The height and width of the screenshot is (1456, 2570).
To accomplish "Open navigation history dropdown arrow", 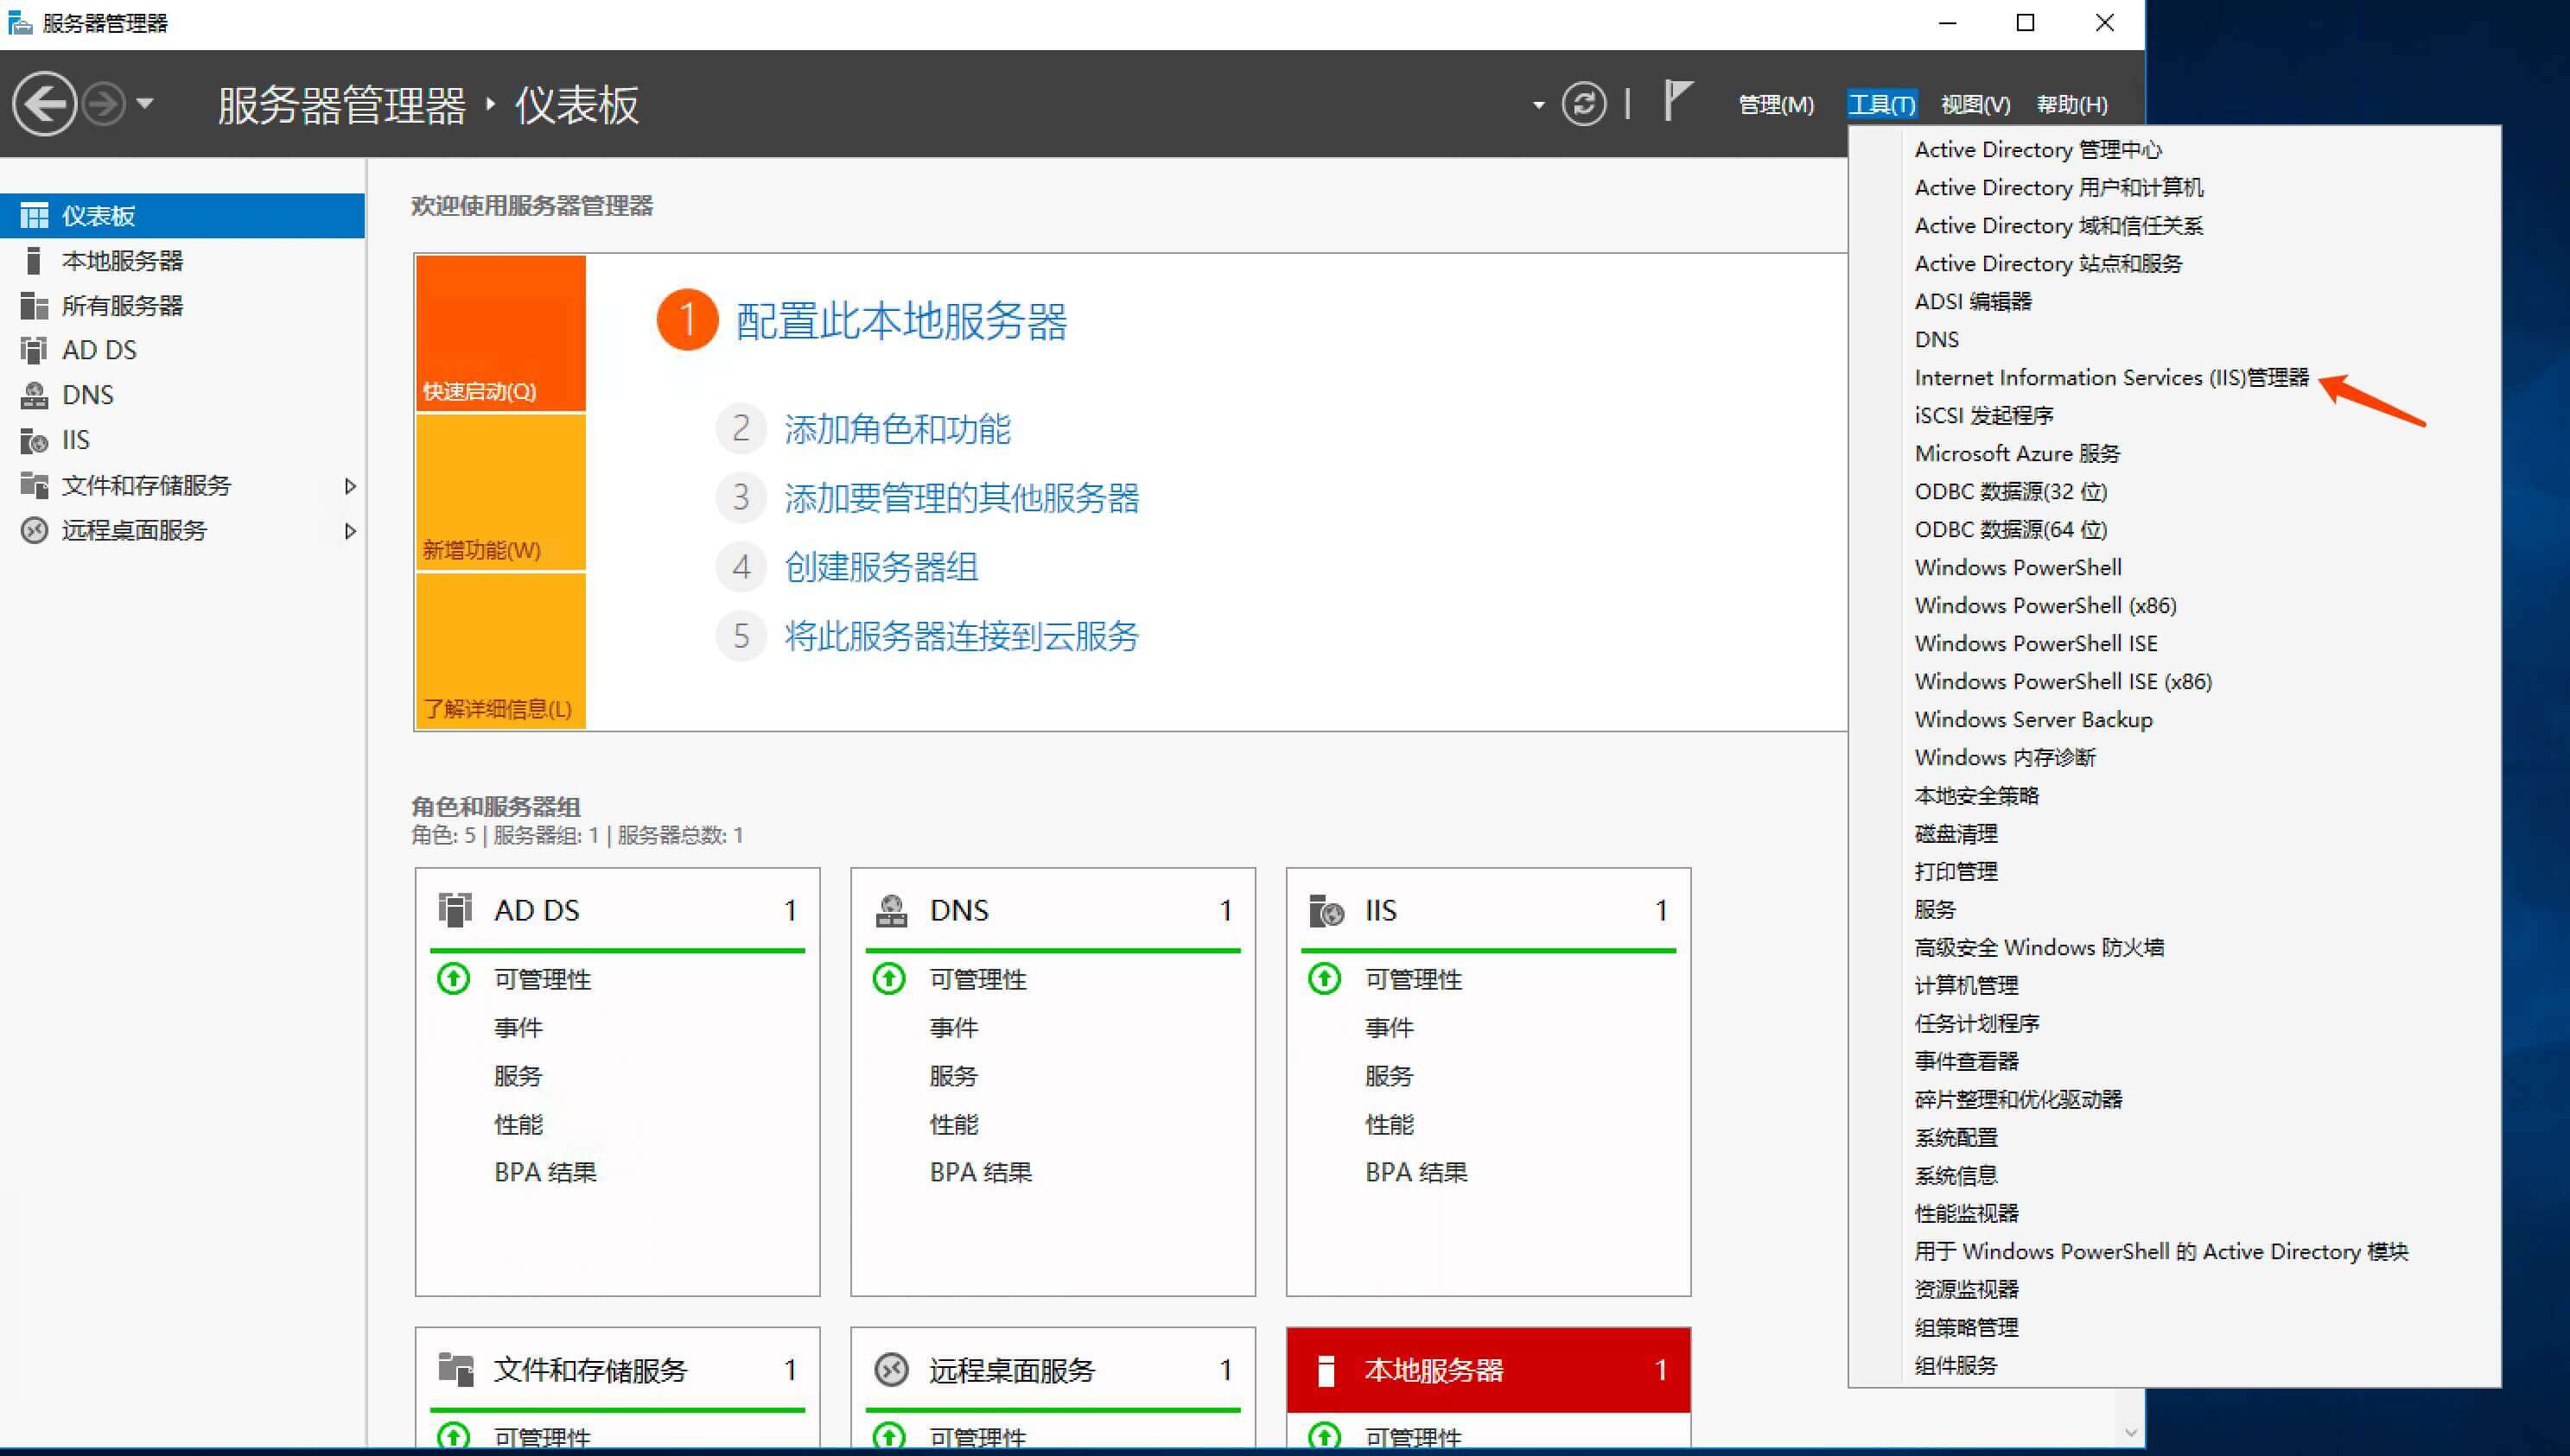I will coord(145,103).
